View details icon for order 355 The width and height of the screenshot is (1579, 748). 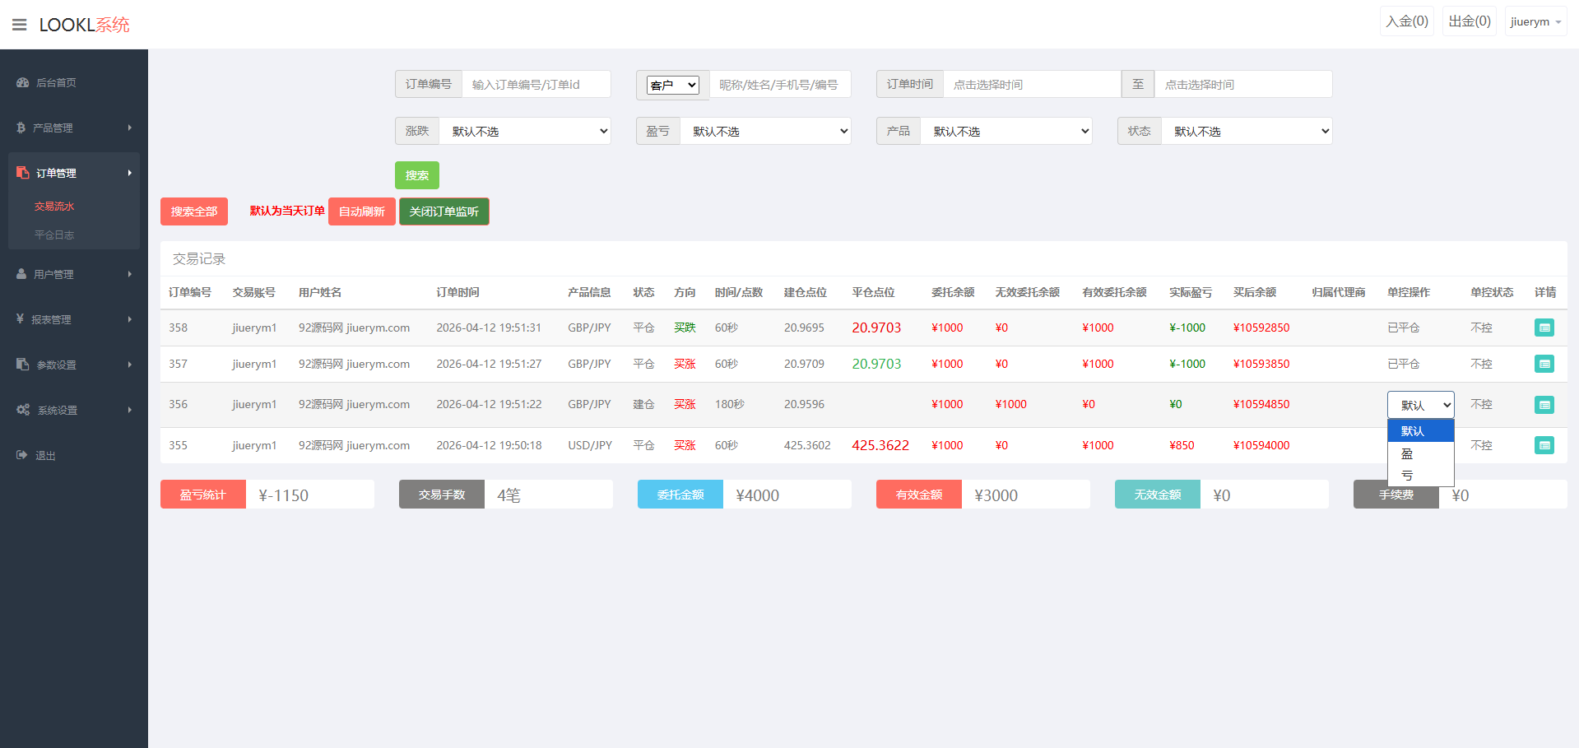tap(1544, 445)
